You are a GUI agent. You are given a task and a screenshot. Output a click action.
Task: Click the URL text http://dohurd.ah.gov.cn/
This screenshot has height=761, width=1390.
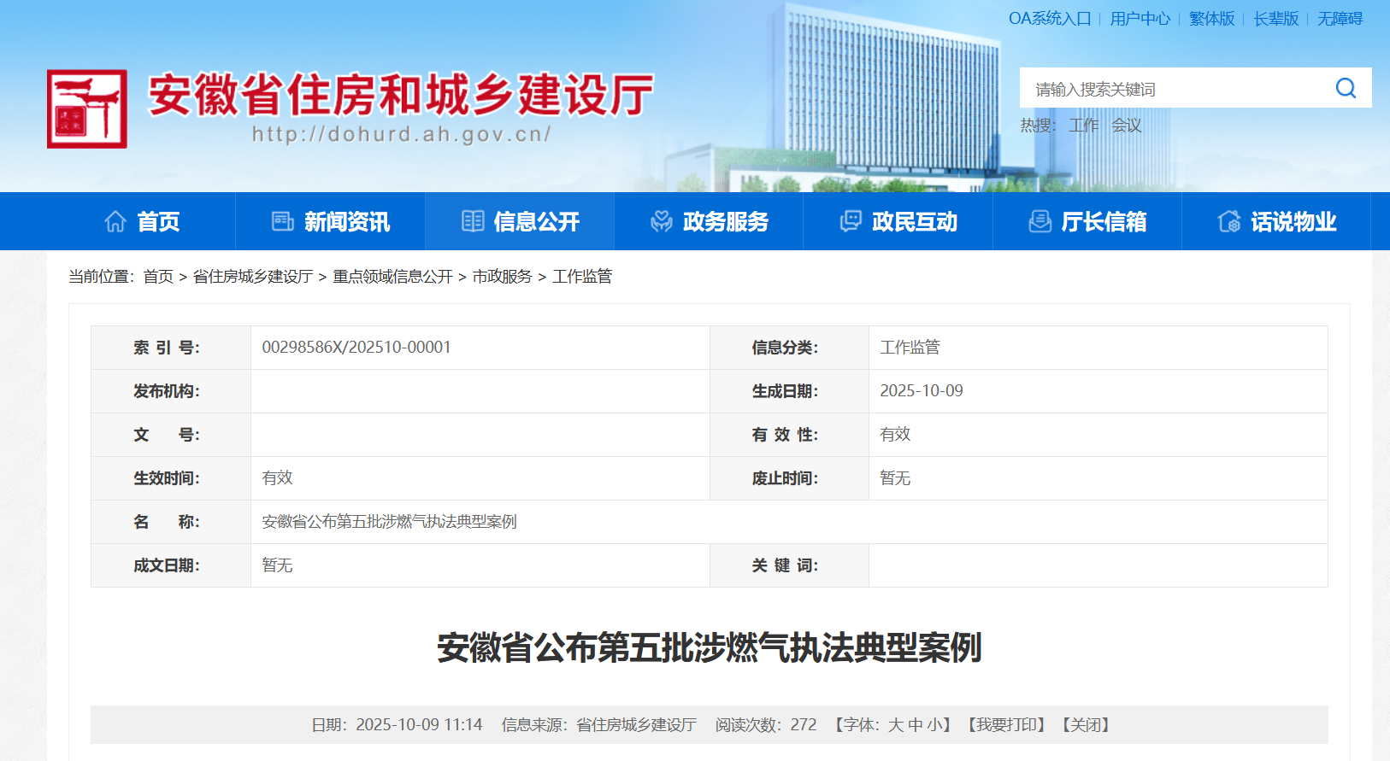coord(402,134)
